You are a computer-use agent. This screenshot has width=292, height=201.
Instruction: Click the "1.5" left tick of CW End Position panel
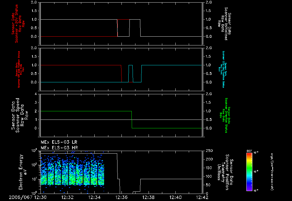34,56
